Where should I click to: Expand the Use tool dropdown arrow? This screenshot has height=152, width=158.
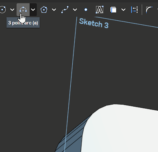coord(123,10)
